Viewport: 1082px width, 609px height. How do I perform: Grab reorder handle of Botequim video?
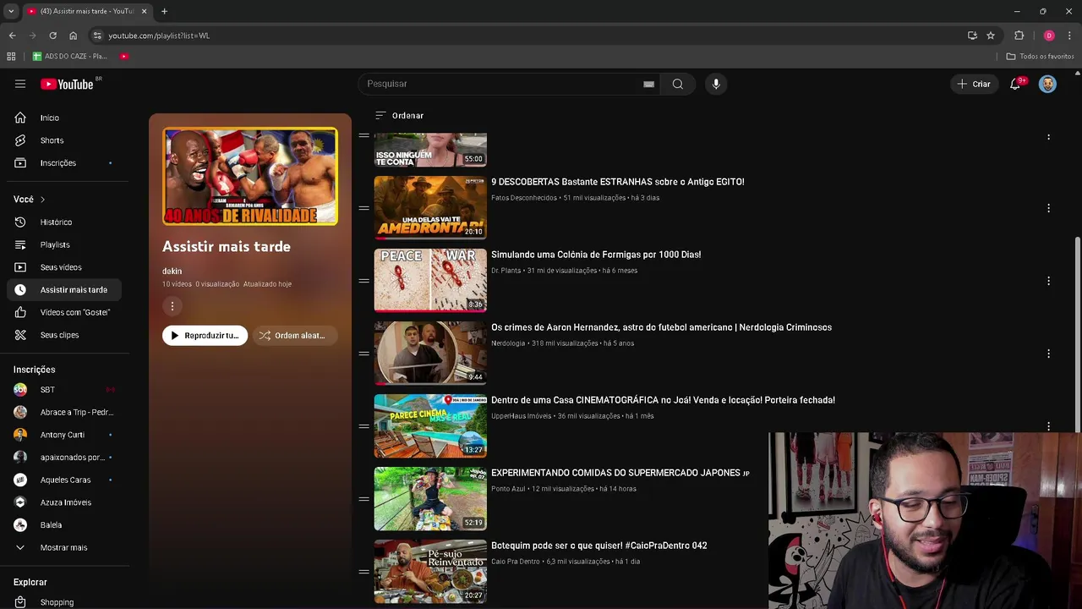363,572
